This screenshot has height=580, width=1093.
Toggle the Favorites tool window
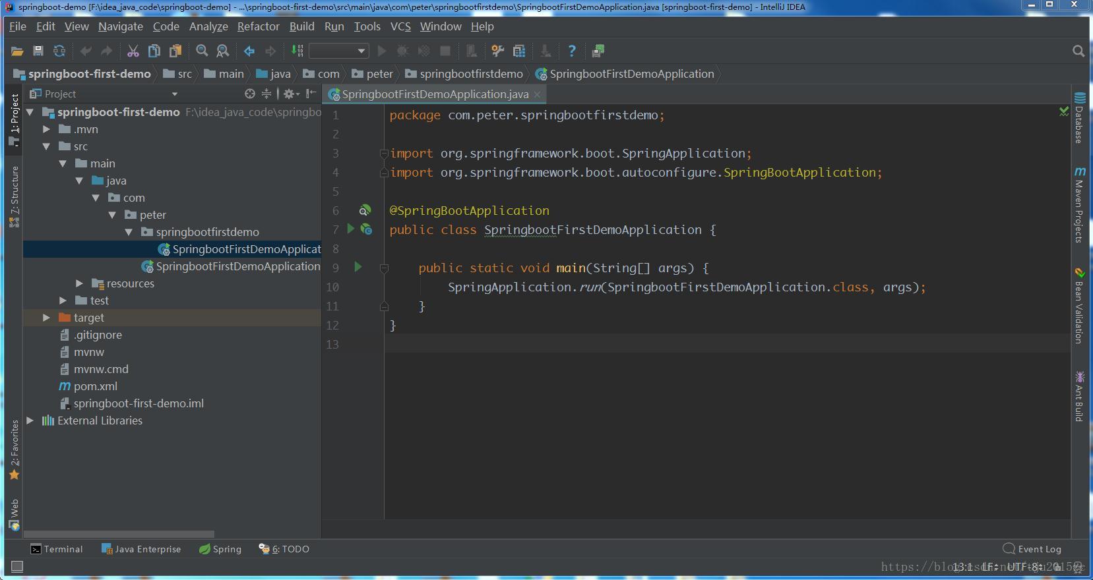point(14,449)
